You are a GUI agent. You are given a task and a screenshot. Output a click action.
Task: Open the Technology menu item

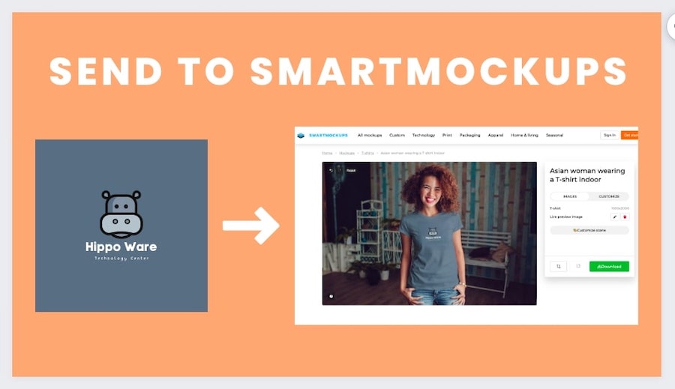[424, 135]
